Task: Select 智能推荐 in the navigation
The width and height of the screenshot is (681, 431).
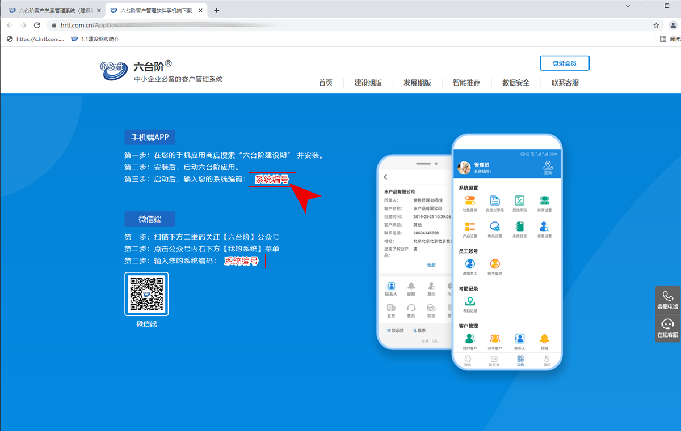Action: [x=466, y=83]
